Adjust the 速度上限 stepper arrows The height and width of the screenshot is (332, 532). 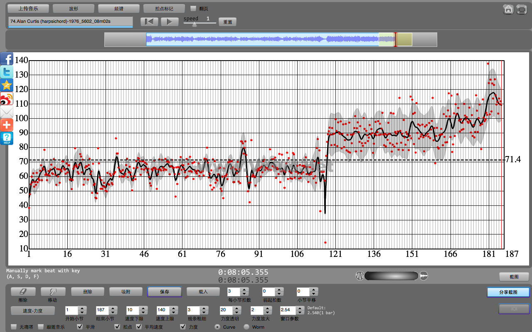[x=173, y=310]
